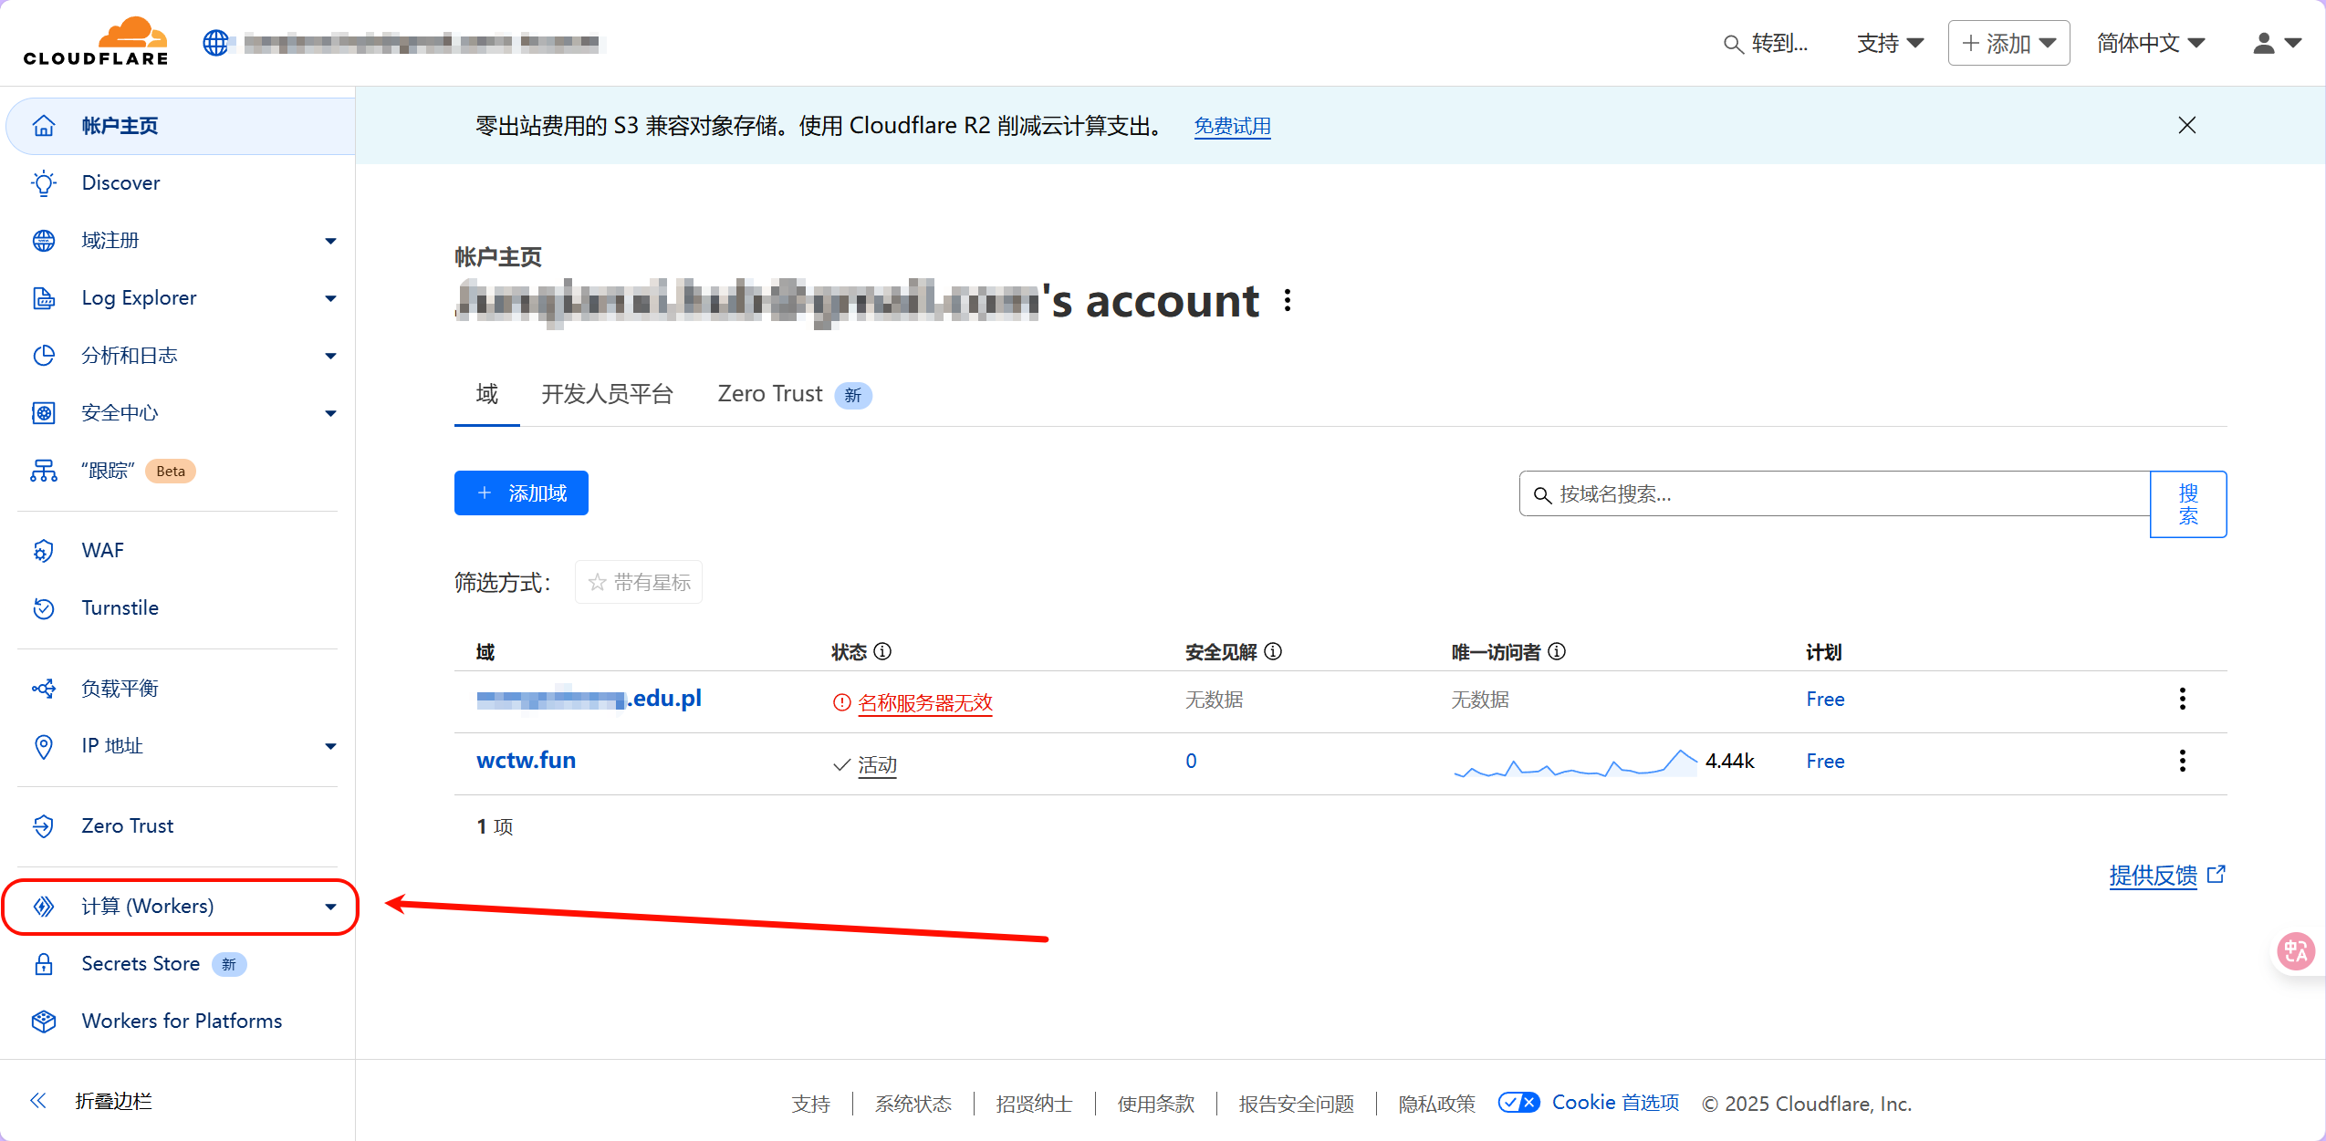Image resolution: width=2326 pixels, height=1141 pixels.
Task: Click the 跟踪 network icon
Action: coord(44,470)
